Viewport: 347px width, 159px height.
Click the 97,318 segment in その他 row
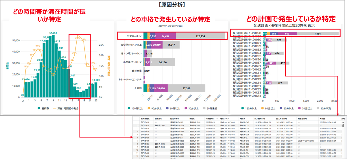[x=187, y=88]
